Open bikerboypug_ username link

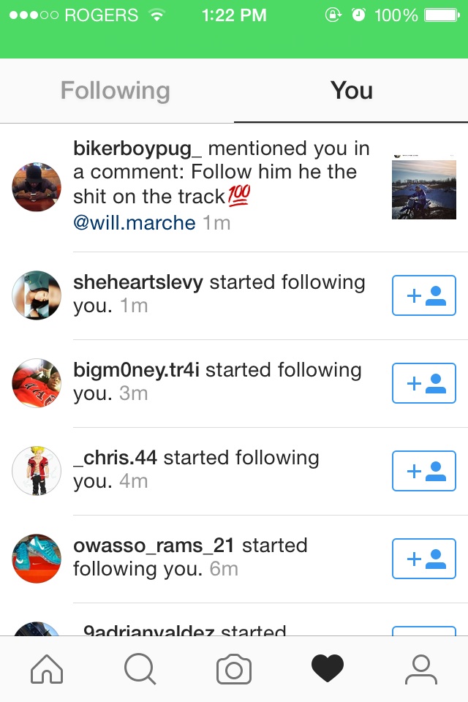point(137,149)
